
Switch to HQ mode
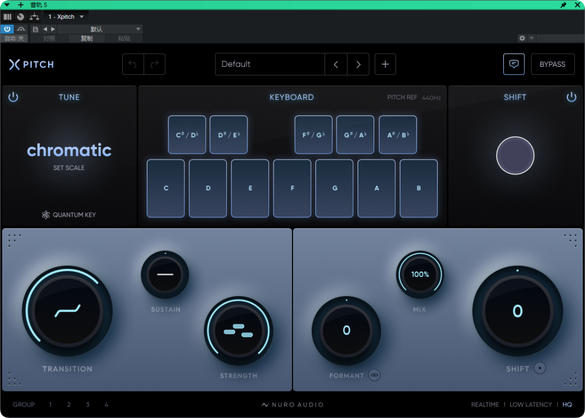click(567, 404)
